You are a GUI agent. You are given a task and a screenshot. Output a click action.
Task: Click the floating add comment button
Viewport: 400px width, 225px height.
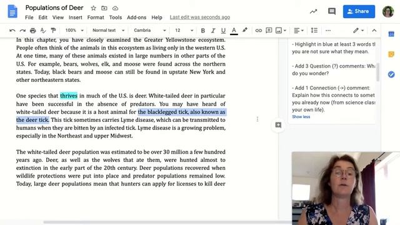point(278,125)
